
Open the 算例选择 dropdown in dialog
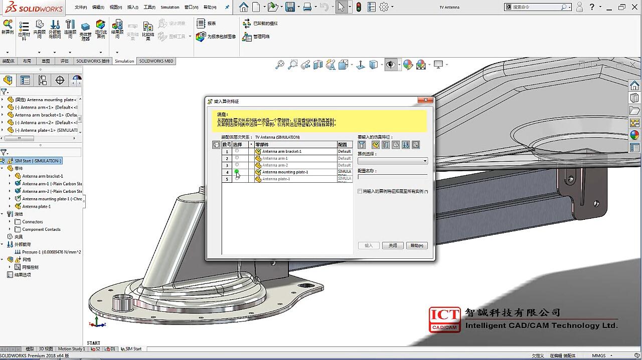[393, 161]
